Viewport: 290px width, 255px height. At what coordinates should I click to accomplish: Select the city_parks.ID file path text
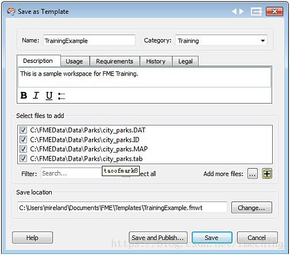pyautogui.click(x=85, y=140)
